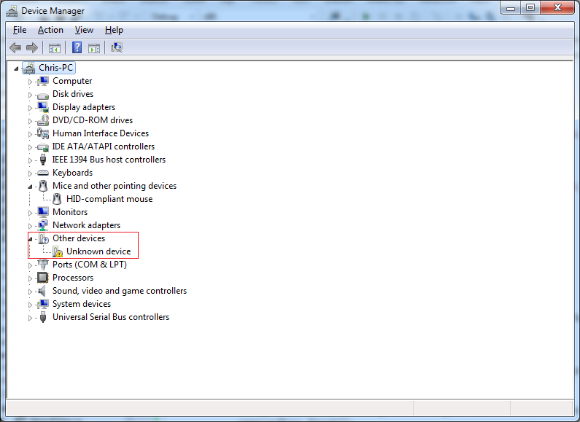This screenshot has height=422, width=580.
Task: Expand the Disk drives category
Action: [x=30, y=95]
